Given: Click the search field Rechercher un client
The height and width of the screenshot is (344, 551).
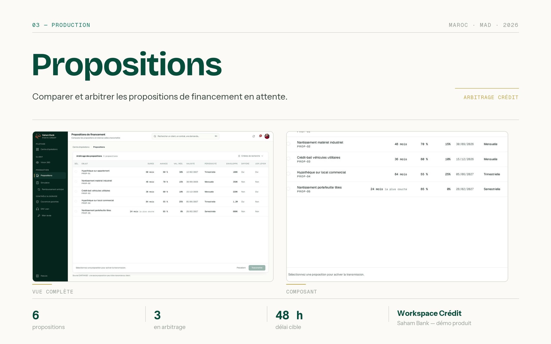Looking at the screenshot, I should 185,136.
